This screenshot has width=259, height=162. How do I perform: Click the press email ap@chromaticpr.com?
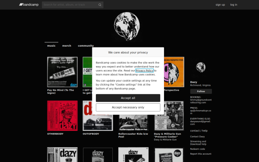[201, 112]
